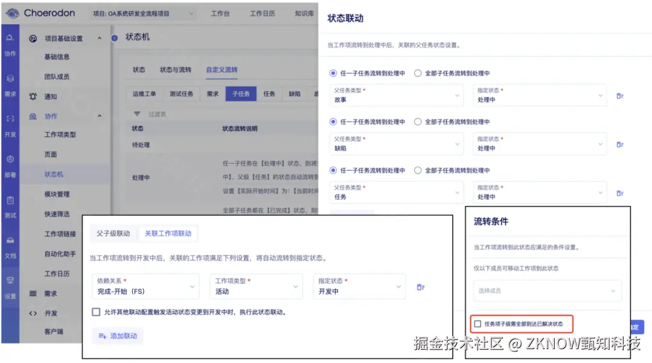Open the 指定状态 dropdown showing 开发中
The height and width of the screenshot is (363, 652).
pos(359,286)
